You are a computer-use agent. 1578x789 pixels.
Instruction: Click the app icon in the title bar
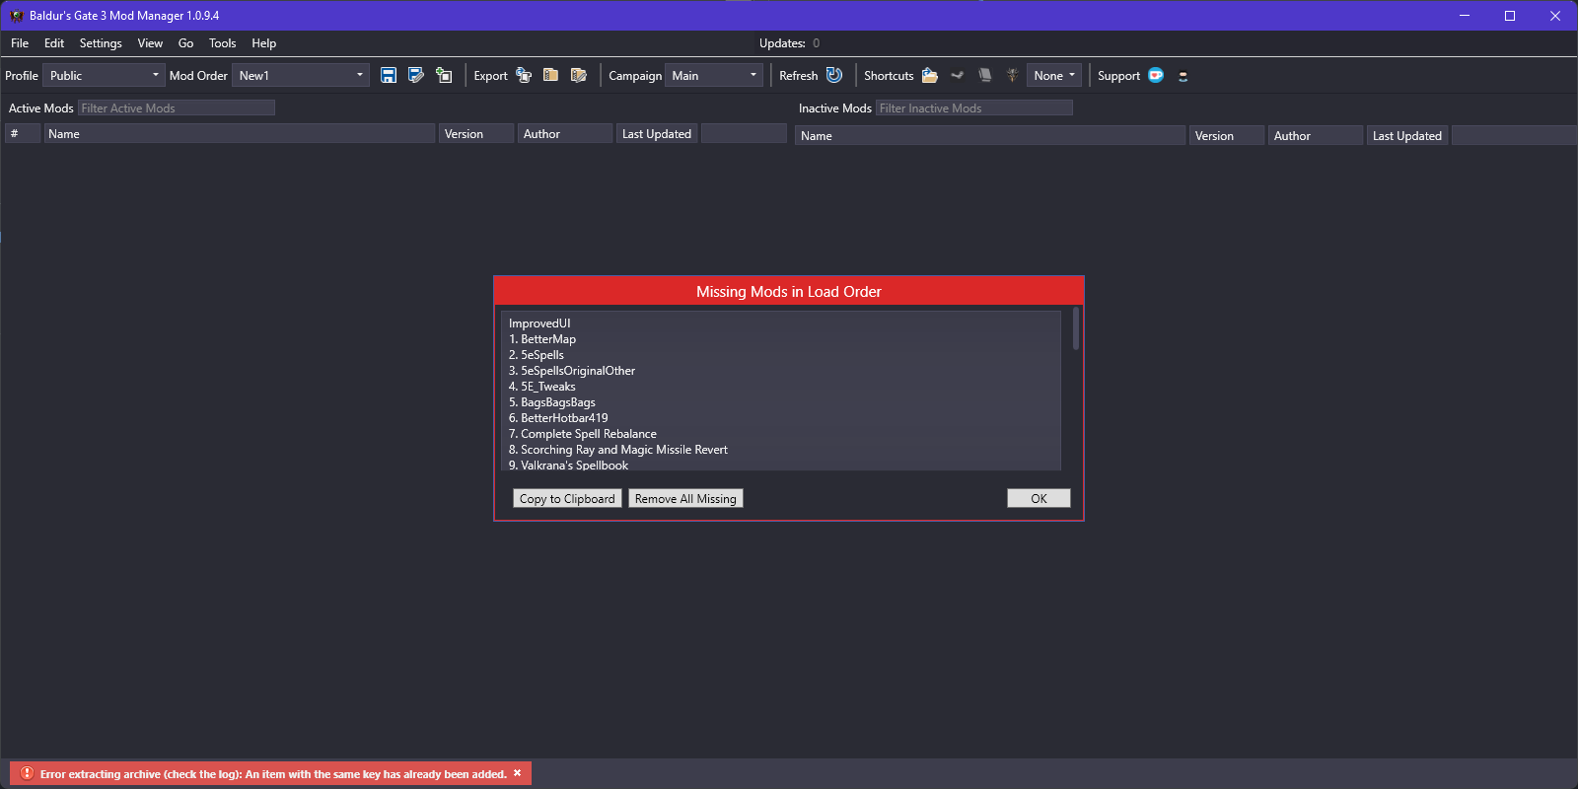point(16,16)
